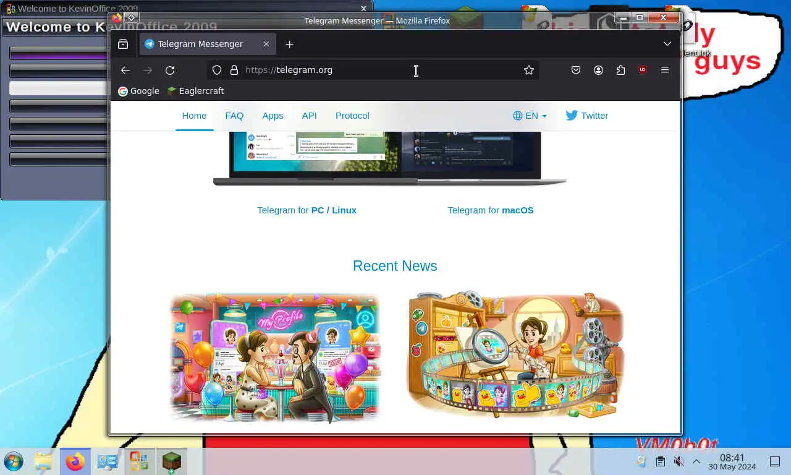Close the KevinOffice 2009 welcome window

point(364,9)
